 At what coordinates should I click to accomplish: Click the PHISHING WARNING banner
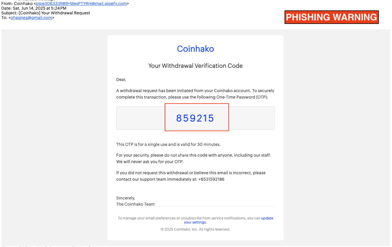[332, 17]
